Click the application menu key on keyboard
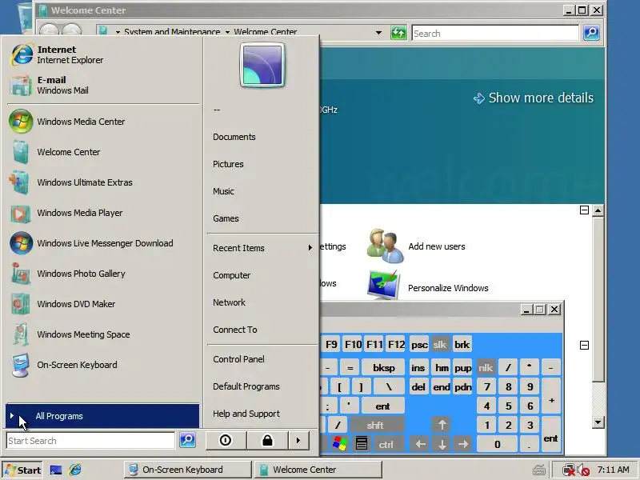 click(362, 444)
